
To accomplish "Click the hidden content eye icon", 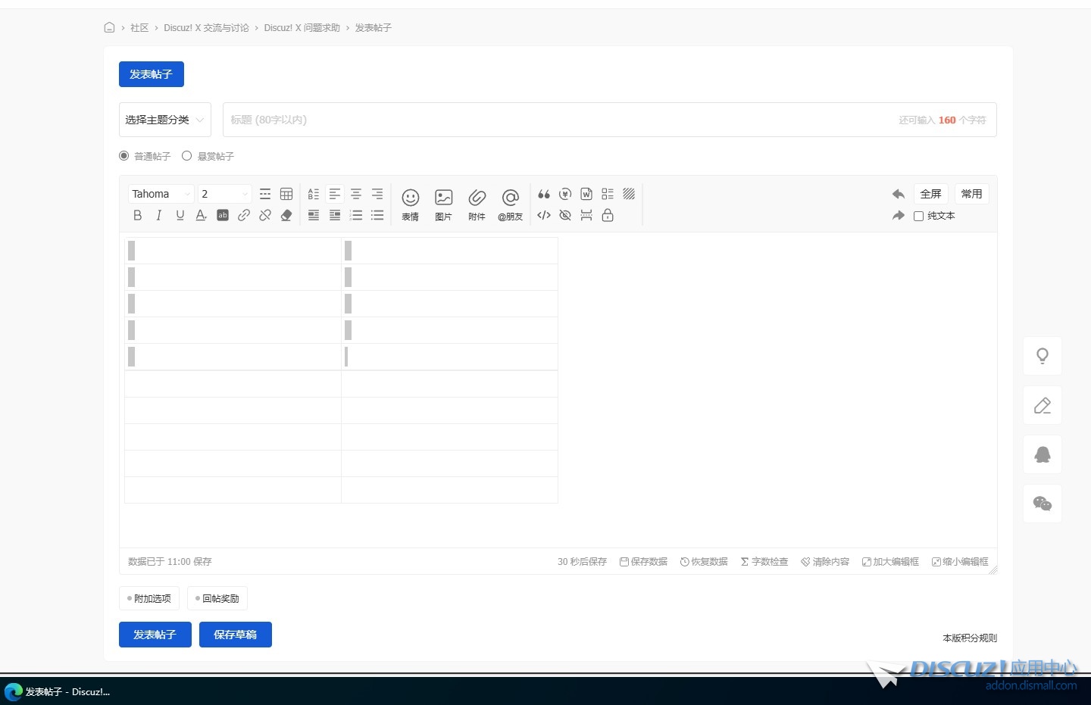I will pyautogui.click(x=564, y=215).
